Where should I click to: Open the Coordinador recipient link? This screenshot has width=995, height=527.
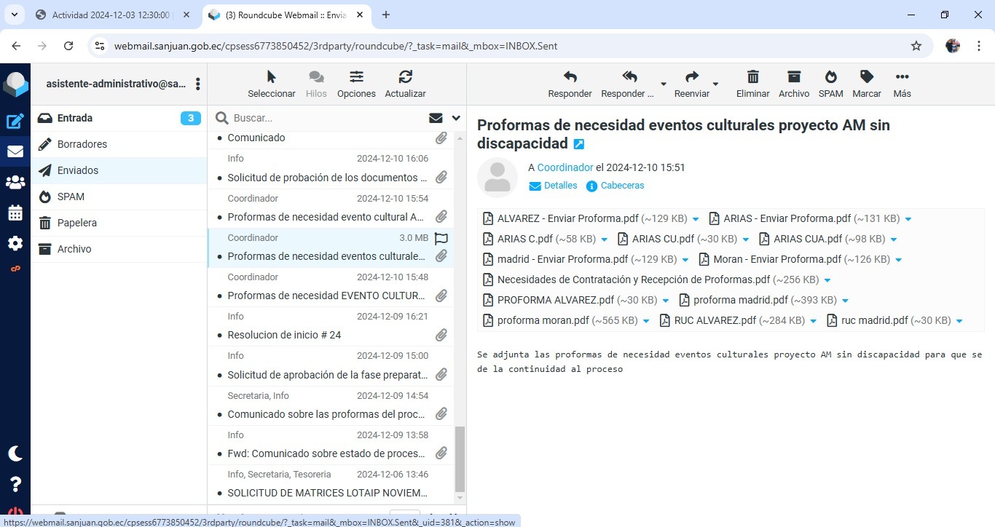click(x=565, y=167)
